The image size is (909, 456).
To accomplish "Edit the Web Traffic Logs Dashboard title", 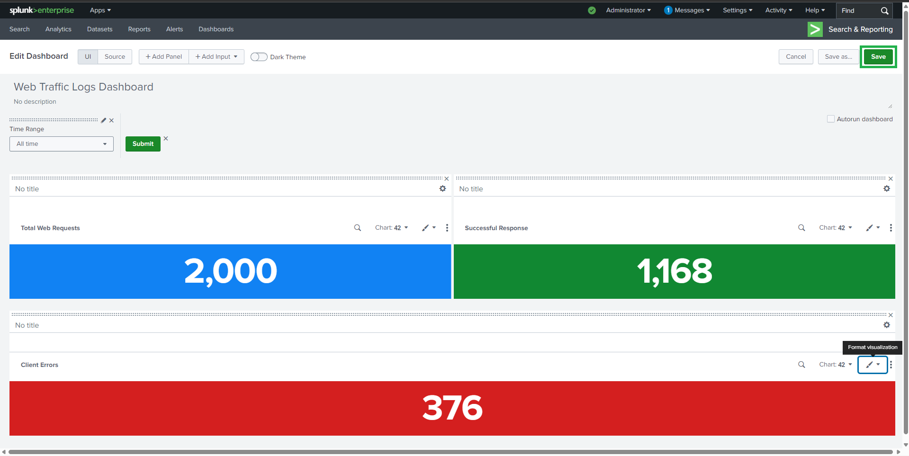I will (83, 87).
